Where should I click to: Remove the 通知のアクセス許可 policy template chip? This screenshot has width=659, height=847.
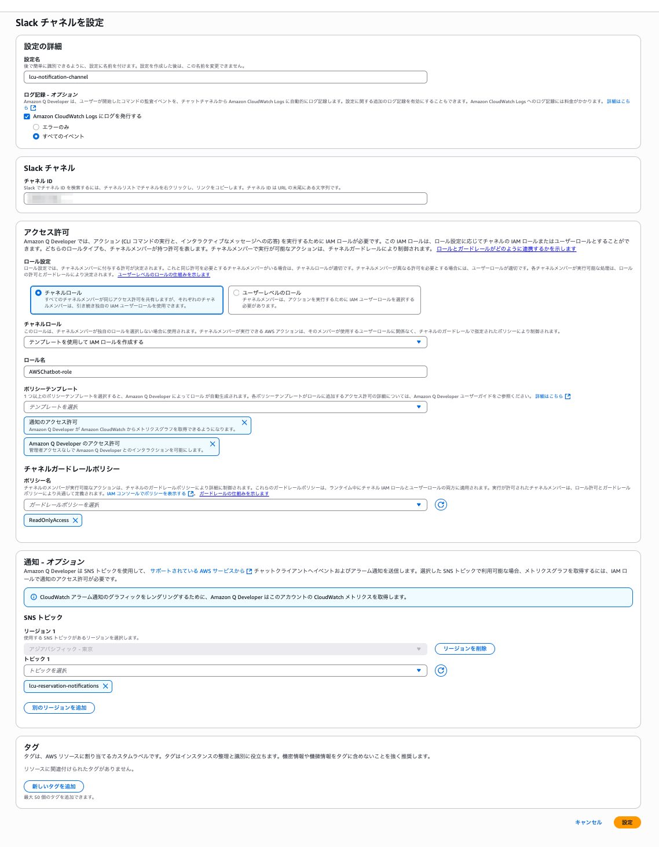pos(244,423)
